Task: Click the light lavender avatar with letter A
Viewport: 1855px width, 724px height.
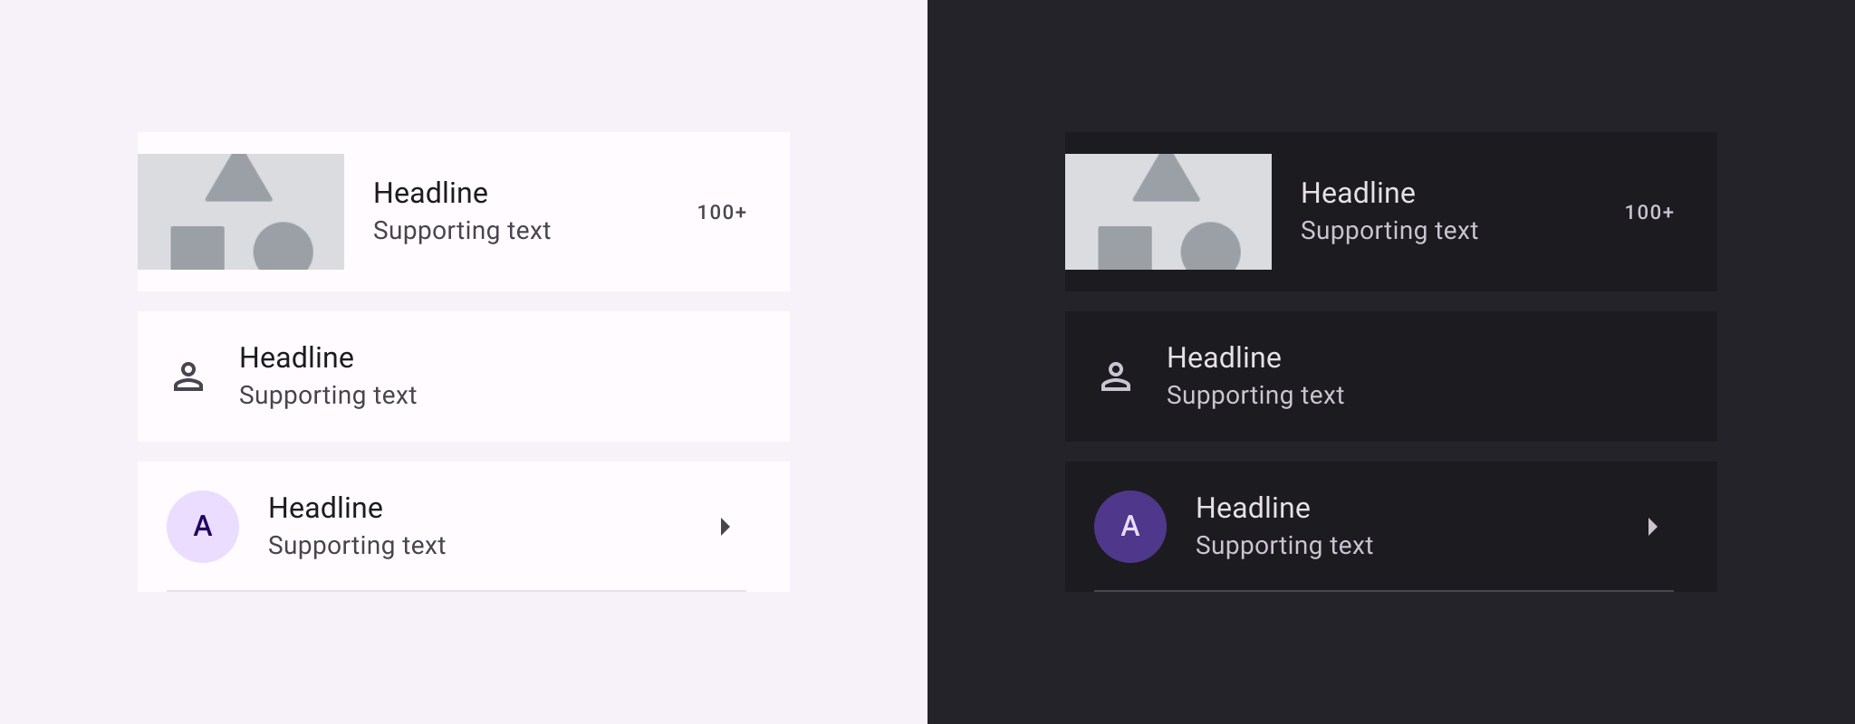Action: coord(203,527)
